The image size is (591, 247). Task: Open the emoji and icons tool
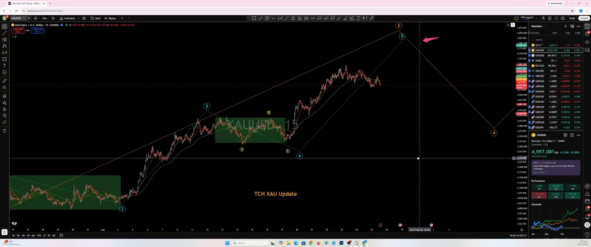click(4, 72)
